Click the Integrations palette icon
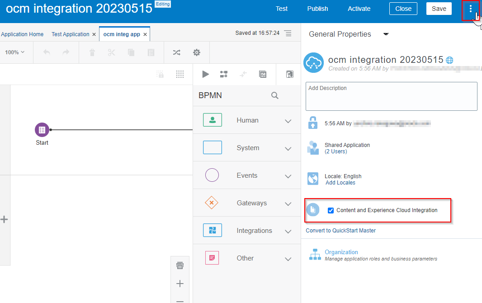 (213, 230)
